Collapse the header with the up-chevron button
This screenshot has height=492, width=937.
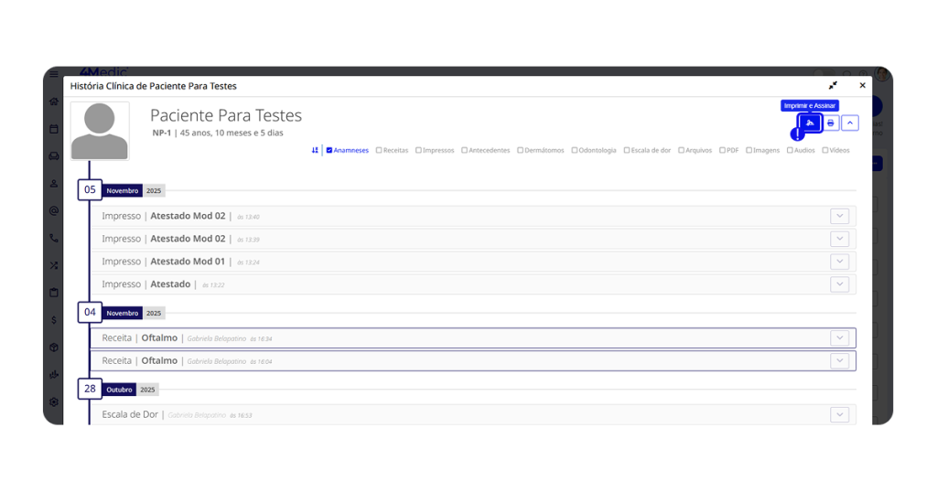click(x=850, y=123)
